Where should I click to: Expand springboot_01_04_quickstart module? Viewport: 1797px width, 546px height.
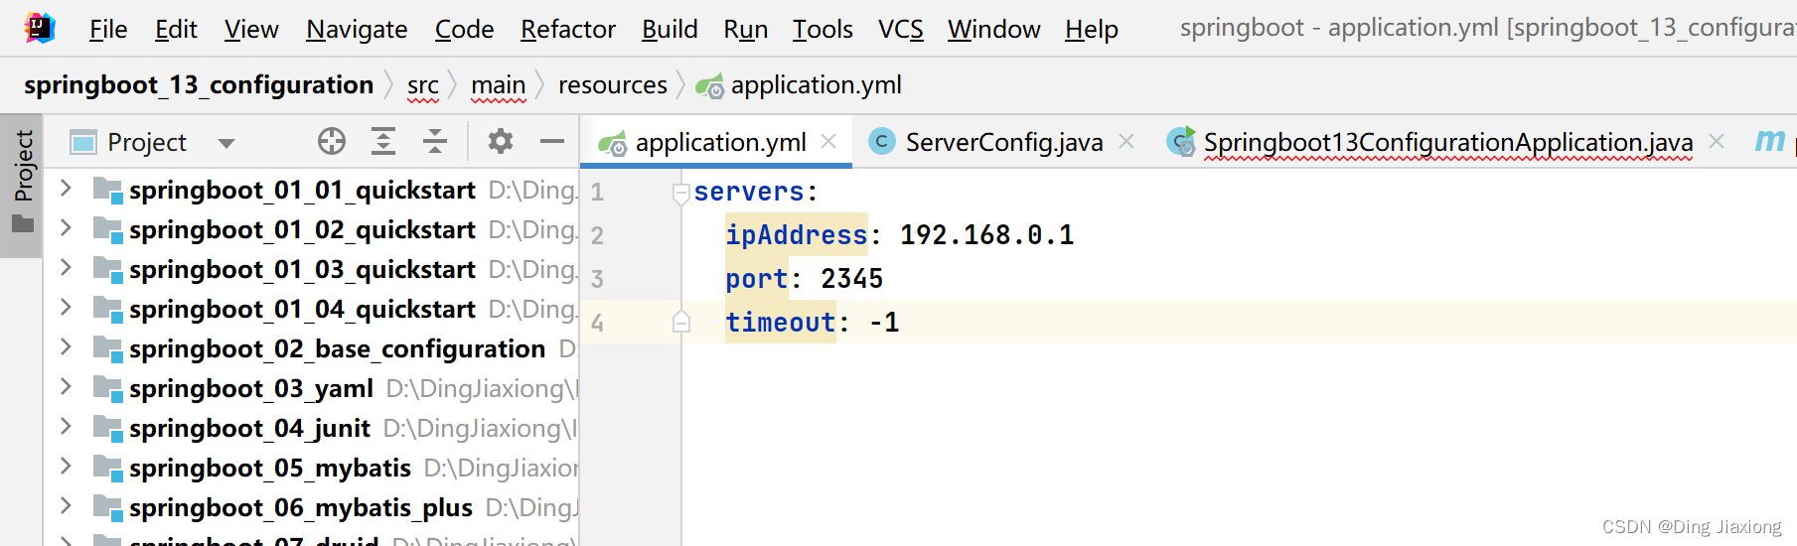(x=66, y=308)
